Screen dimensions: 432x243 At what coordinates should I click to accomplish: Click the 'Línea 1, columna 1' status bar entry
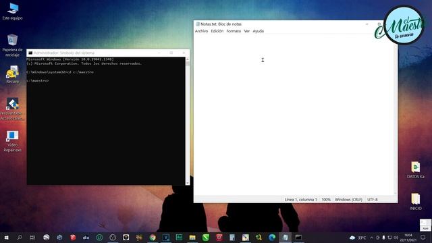(300, 200)
